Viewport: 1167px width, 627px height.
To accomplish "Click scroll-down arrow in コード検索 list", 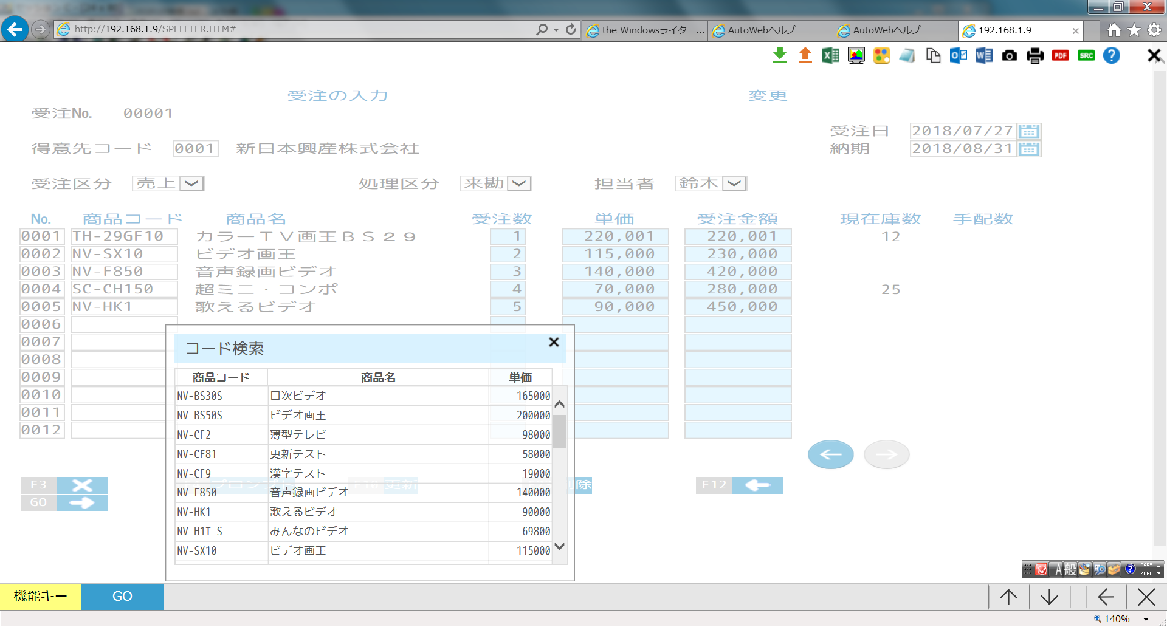I will tap(560, 546).
